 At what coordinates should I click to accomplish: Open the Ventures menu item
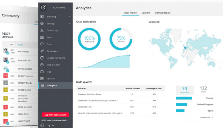pos(51,79)
